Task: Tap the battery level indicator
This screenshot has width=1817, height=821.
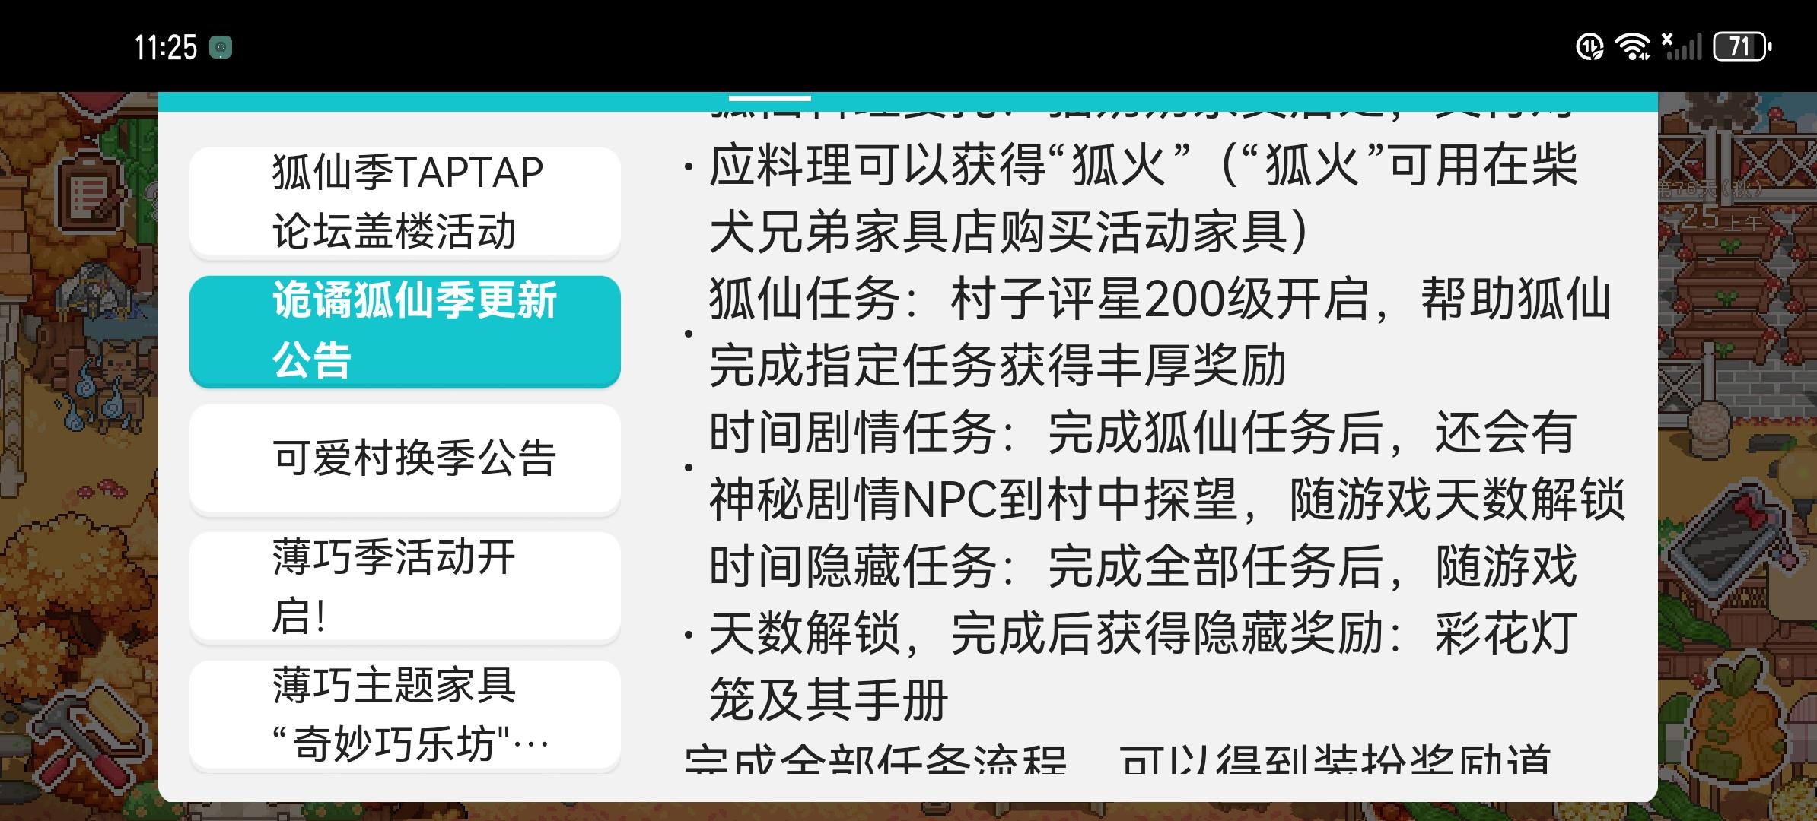Action: (x=1742, y=47)
